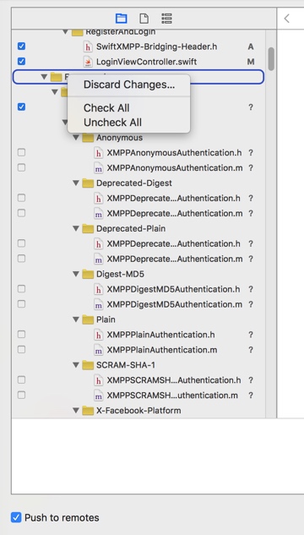The height and width of the screenshot is (535, 304).
Task: Check XMPPAnonymousAuthentication.h checkbox
Action: pyautogui.click(x=21, y=152)
